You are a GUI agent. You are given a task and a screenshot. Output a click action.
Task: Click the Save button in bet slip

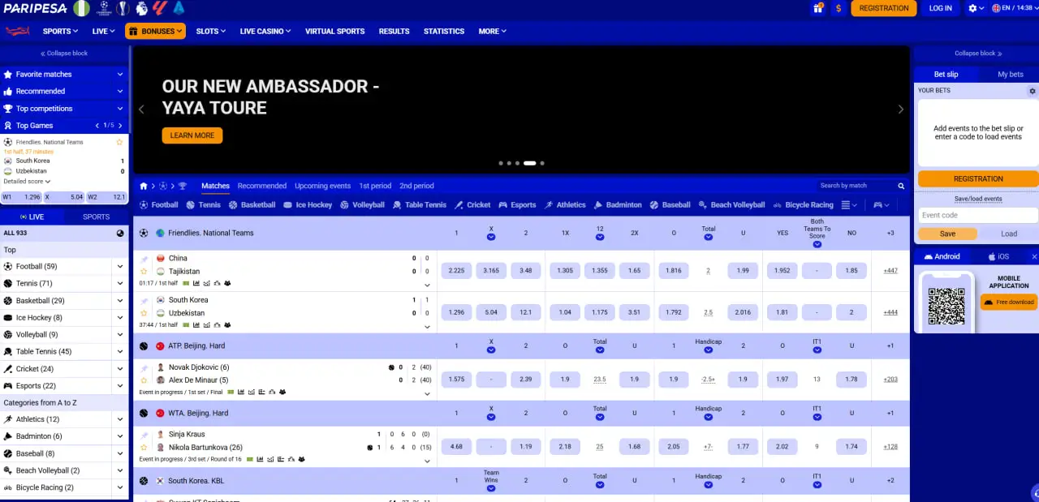coord(947,234)
